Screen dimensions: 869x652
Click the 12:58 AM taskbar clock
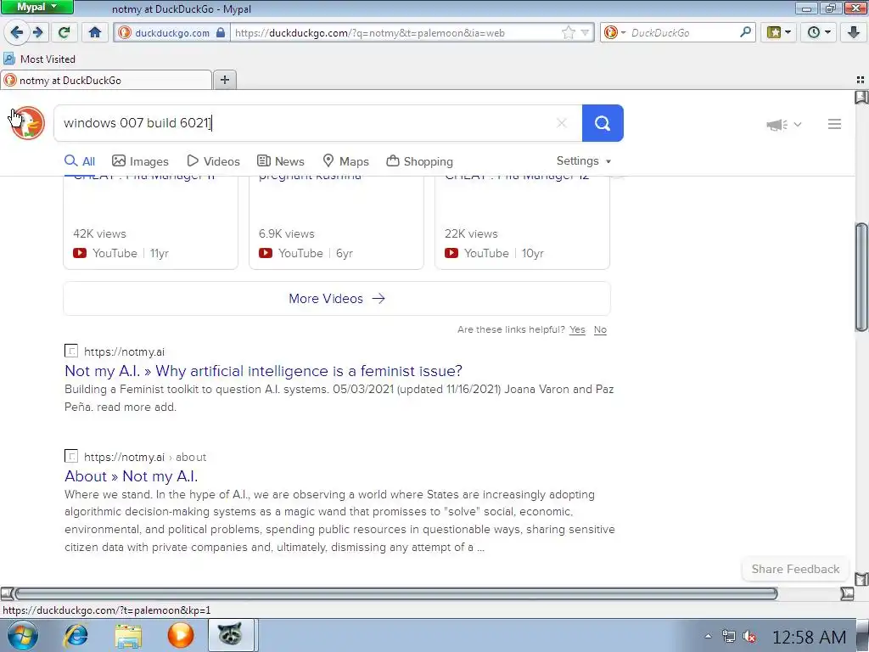click(x=809, y=637)
